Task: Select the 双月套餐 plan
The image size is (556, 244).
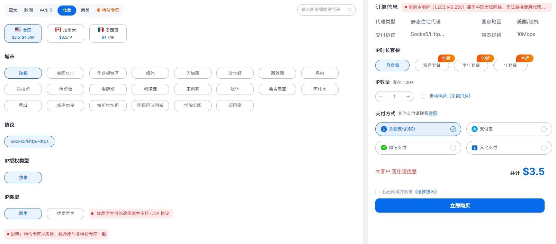Action: coord(432,65)
